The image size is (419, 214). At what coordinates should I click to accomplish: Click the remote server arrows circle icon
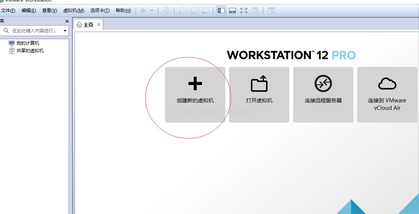click(323, 83)
